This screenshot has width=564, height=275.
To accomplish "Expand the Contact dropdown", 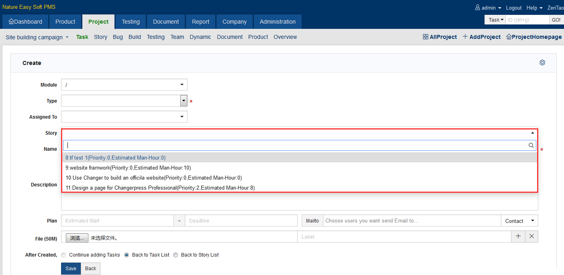I will pos(519,221).
